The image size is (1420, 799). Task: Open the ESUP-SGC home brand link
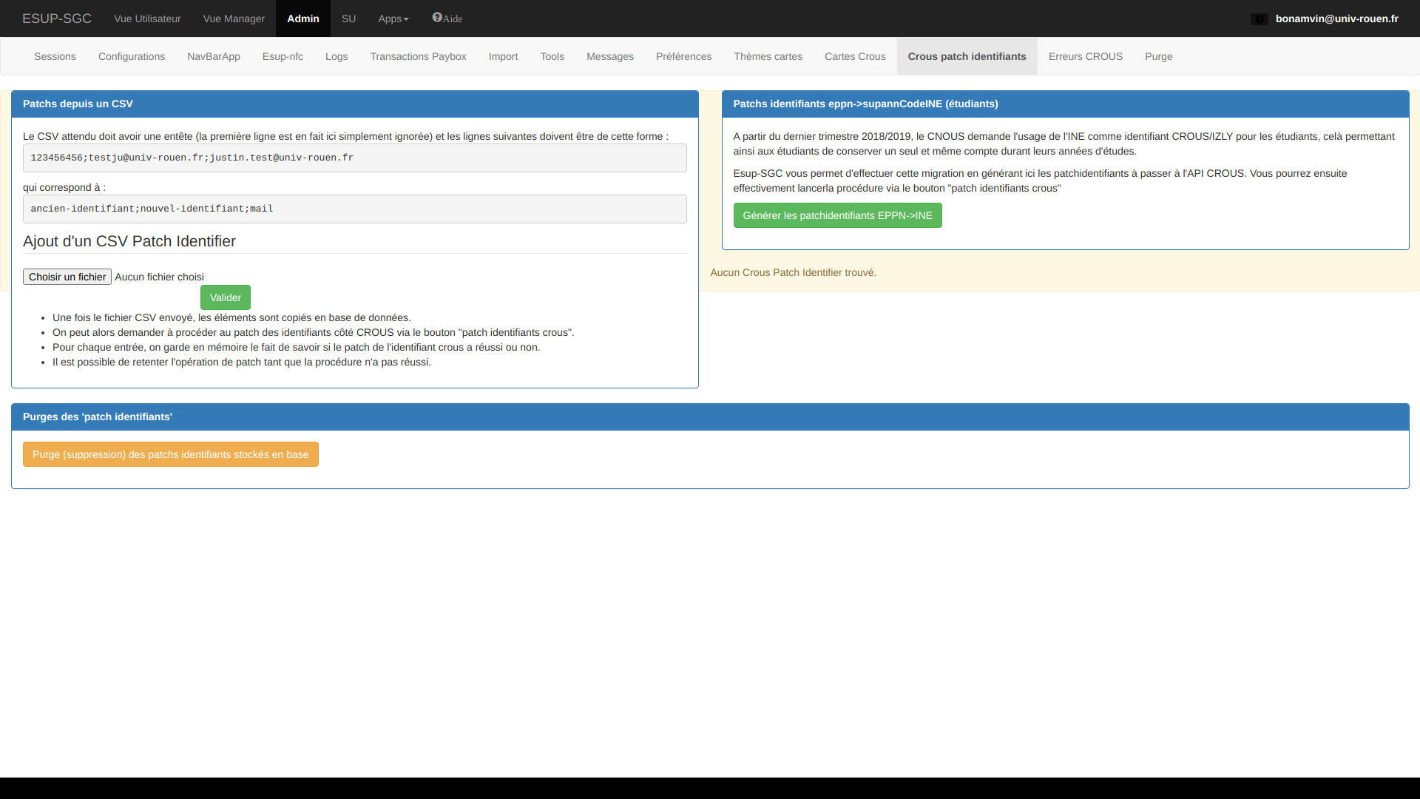57,18
